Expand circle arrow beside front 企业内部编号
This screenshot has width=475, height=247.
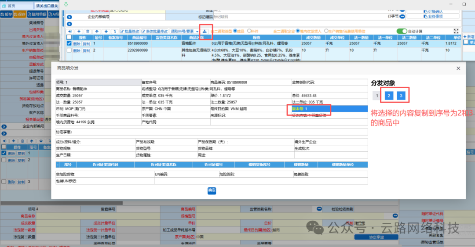click(69, 17)
